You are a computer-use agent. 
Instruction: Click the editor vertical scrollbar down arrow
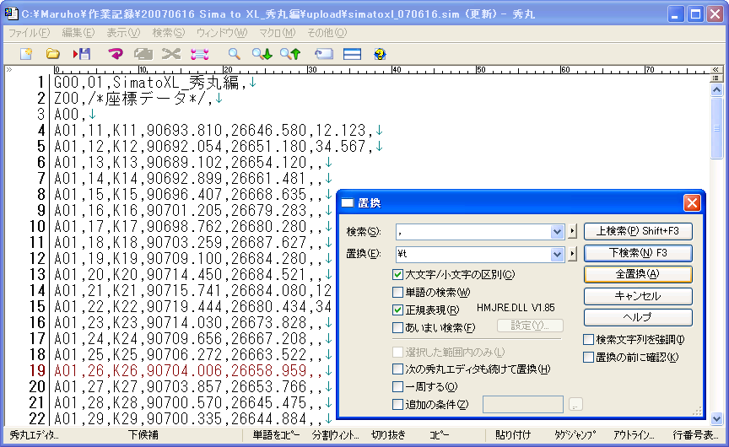(x=716, y=418)
